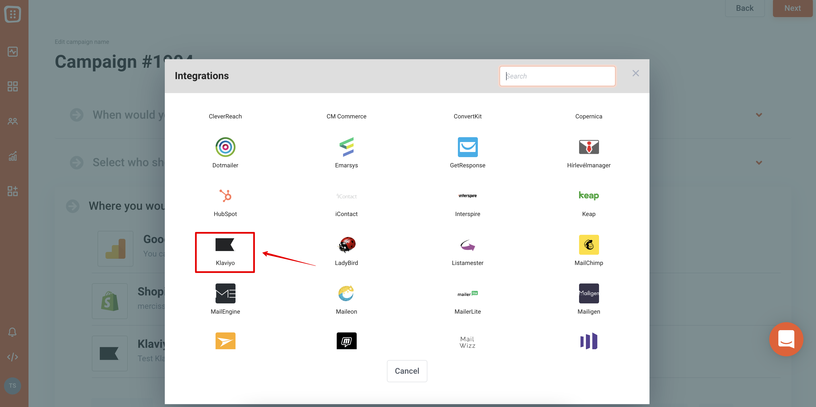Select the MailEngine integration icon
Image resolution: width=816 pixels, height=407 pixels.
(x=225, y=293)
